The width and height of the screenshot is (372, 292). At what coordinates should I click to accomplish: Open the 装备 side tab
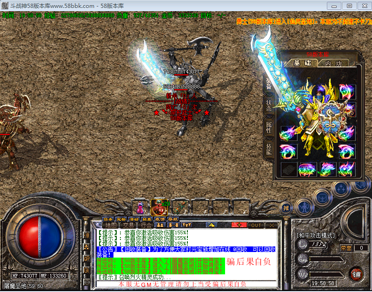[269, 84]
